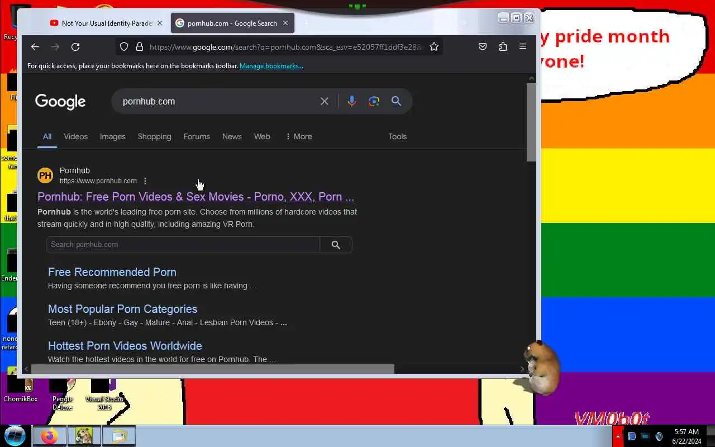Image resolution: width=715 pixels, height=447 pixels.
Task: Click the network icon in the system tray
Action: tap(645, 436)
